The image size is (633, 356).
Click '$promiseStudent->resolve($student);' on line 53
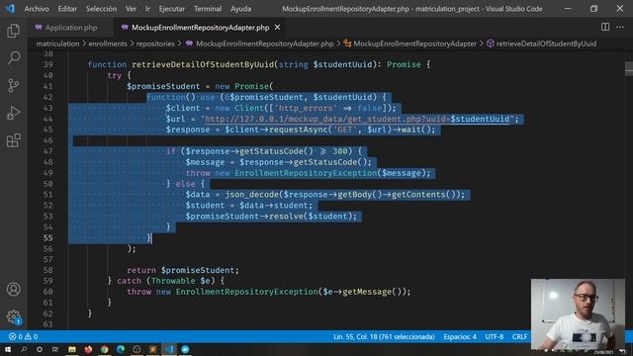pos(271,217)
